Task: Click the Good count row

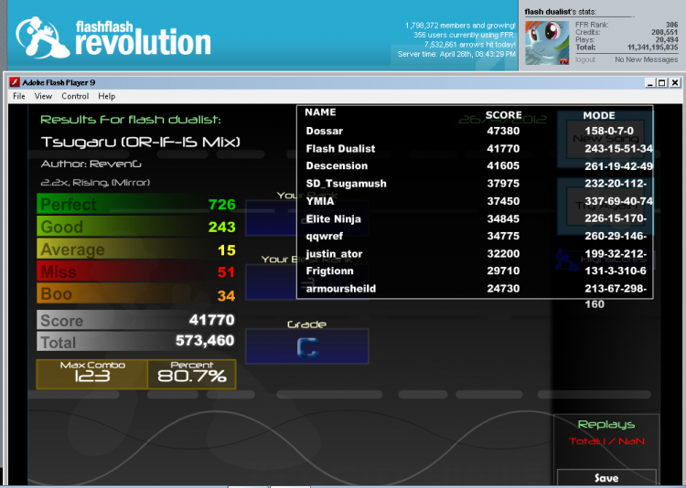Action: coord(136,227)
